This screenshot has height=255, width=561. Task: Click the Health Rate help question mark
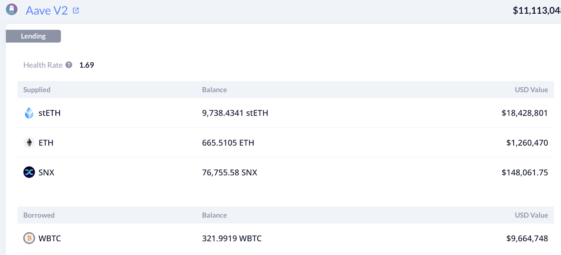(x=69, y=65)
